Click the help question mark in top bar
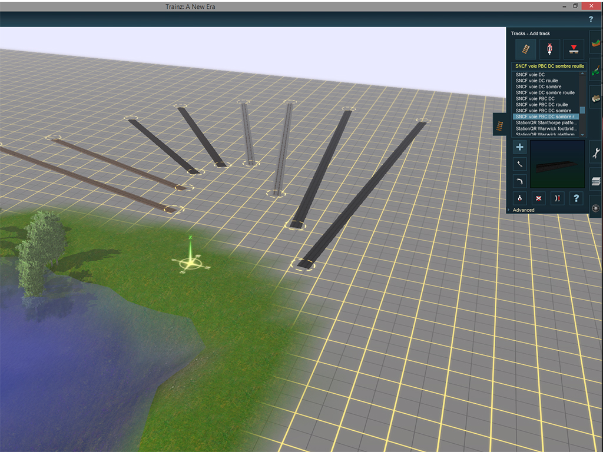 pyautogui.click(x=591, y=19)
